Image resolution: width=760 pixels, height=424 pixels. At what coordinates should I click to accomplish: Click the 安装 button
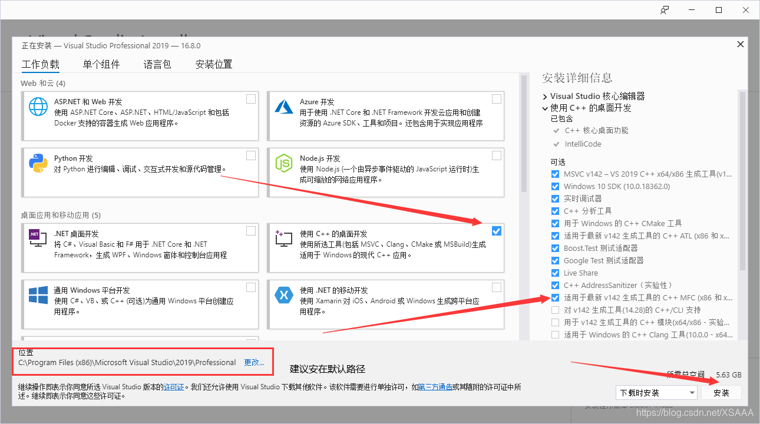tap(721, 393)
